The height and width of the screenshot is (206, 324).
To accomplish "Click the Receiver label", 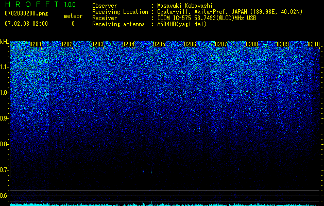I will [x=105, y=18].
